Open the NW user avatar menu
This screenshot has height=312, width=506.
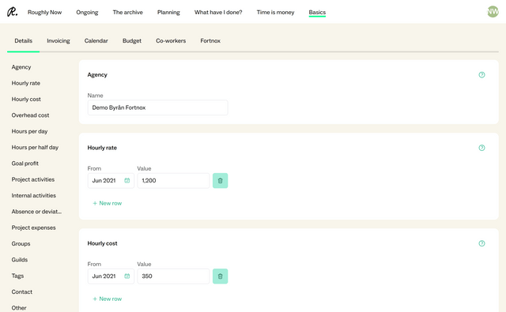pos(493,12)
